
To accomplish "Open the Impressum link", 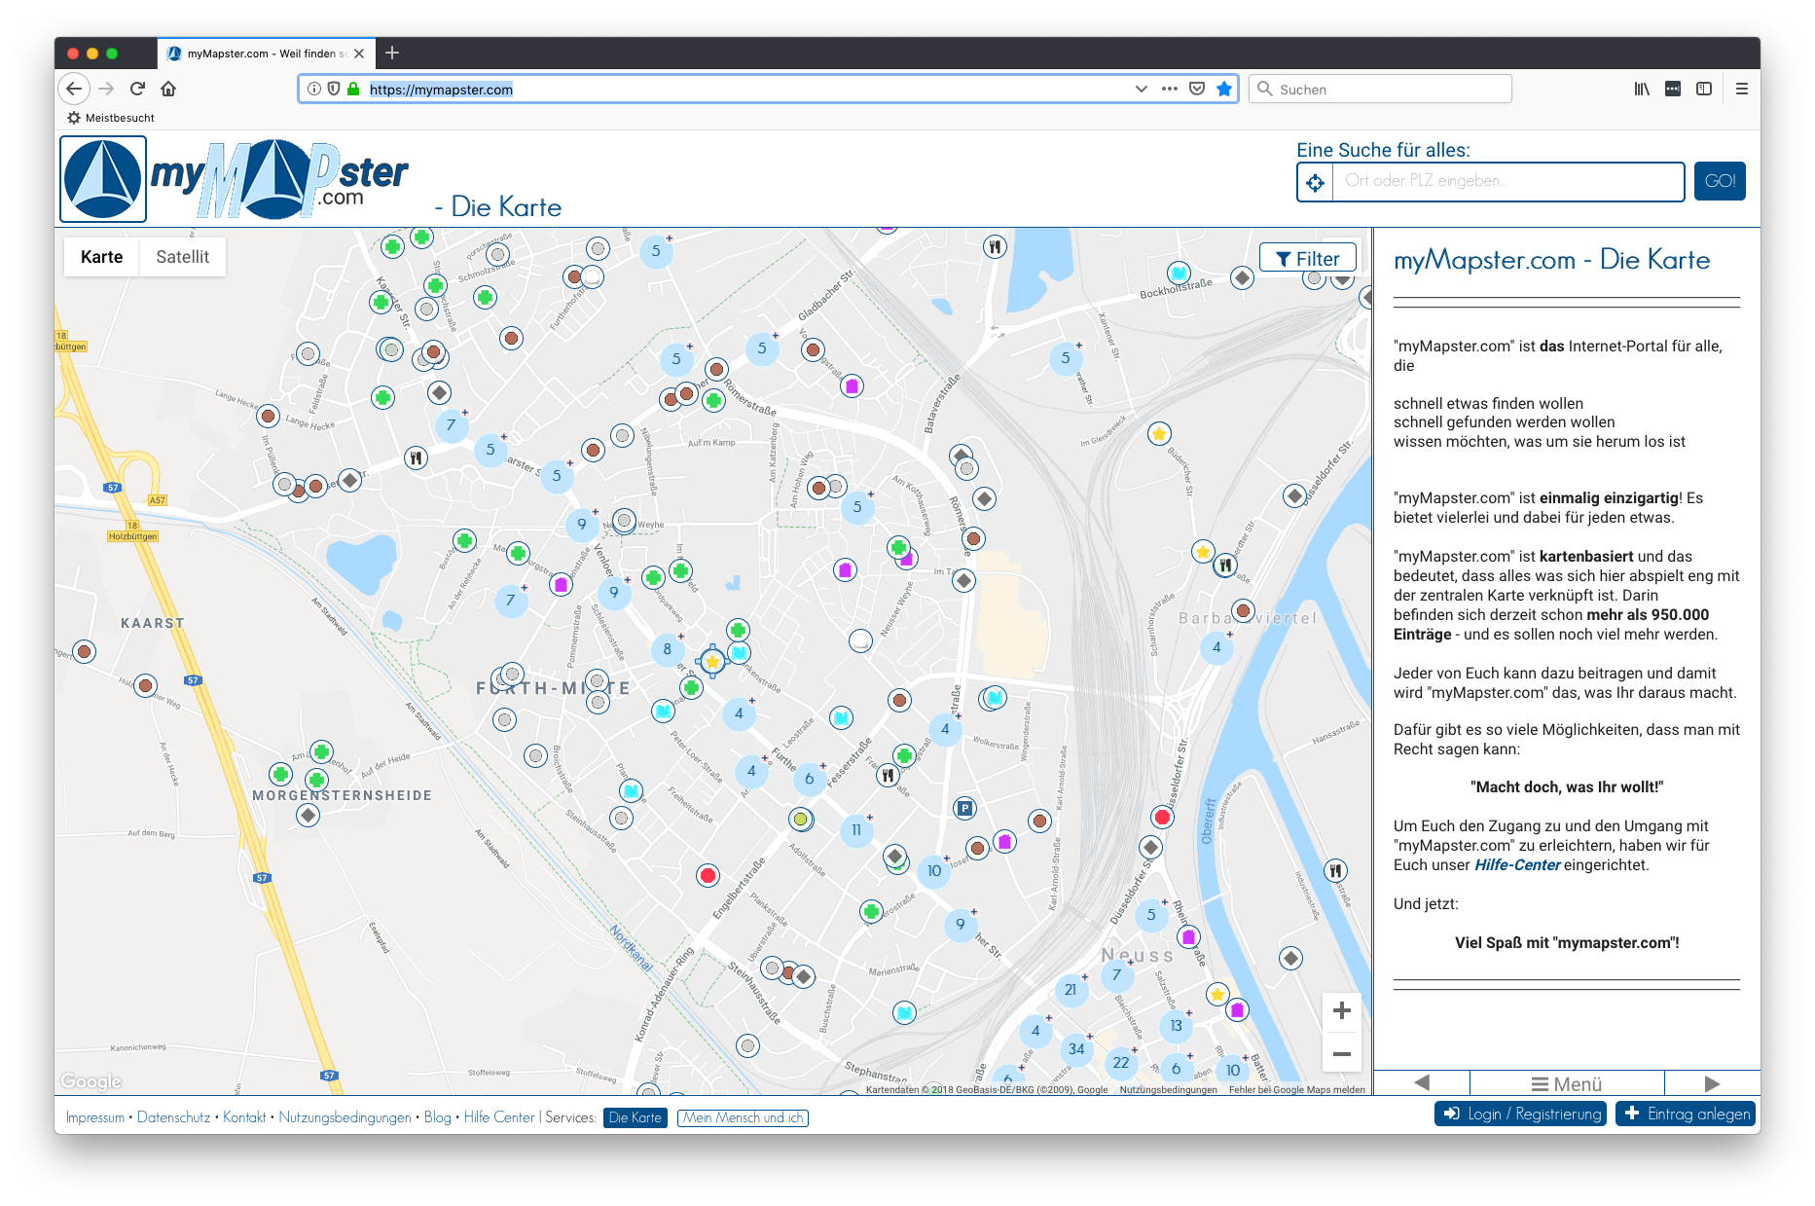I will pyautogui.click(x=95, y=1117).
